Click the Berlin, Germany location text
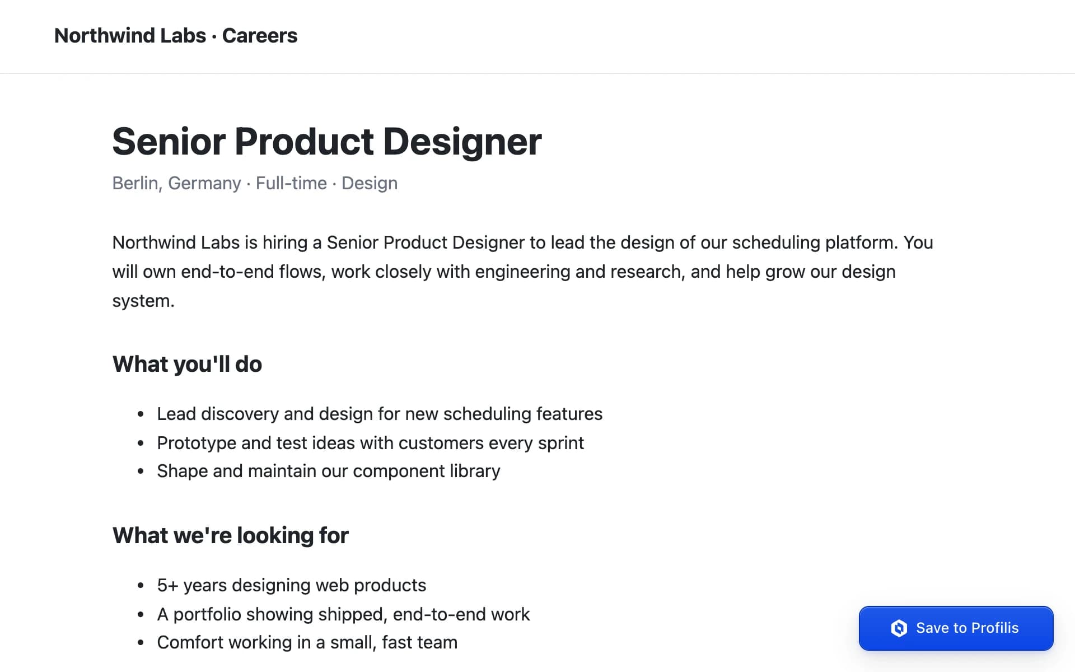The image size is (1075, 672). pyautogui.click(x=176, y=183)
